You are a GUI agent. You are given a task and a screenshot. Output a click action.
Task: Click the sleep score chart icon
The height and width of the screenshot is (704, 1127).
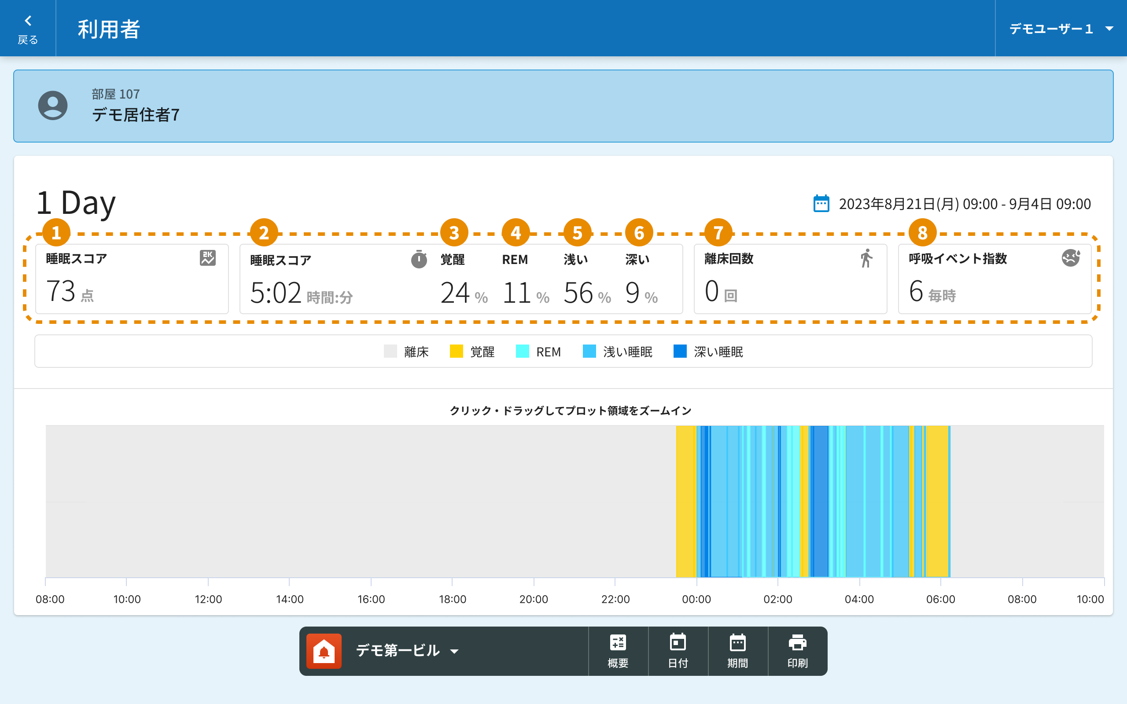(208, 258)
